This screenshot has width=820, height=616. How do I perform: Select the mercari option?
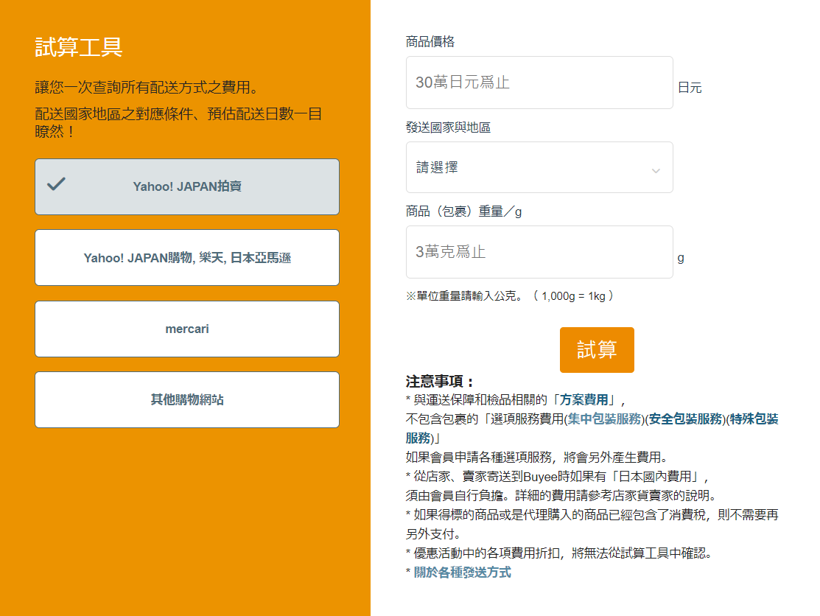187,329
